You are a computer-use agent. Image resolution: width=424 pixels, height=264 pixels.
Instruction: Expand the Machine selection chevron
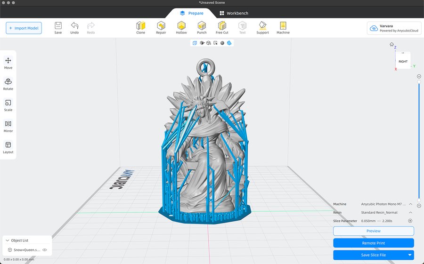click(410, 204)
